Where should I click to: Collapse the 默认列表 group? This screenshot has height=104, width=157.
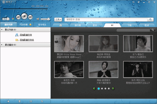[2, 30]
